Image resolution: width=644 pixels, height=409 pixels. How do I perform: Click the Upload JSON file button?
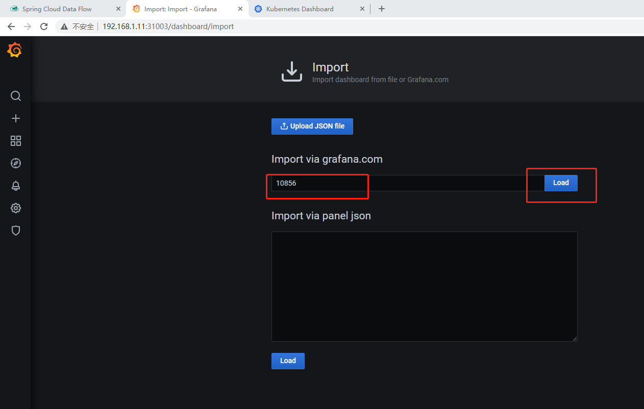point(312,126)
